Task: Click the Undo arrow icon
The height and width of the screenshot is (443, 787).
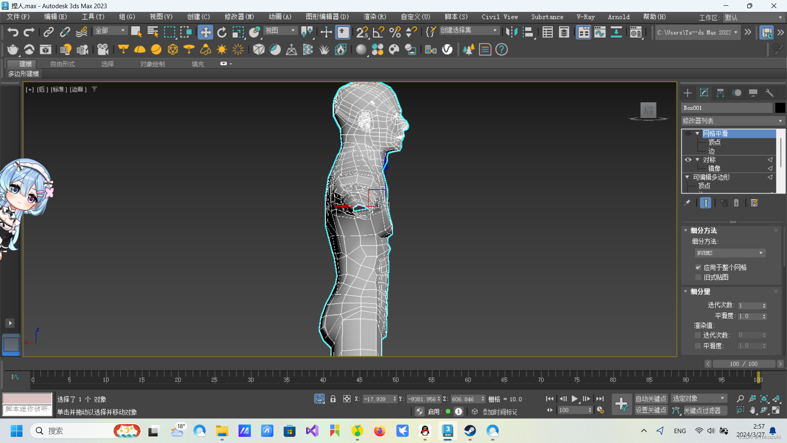Action: point(13,32)
